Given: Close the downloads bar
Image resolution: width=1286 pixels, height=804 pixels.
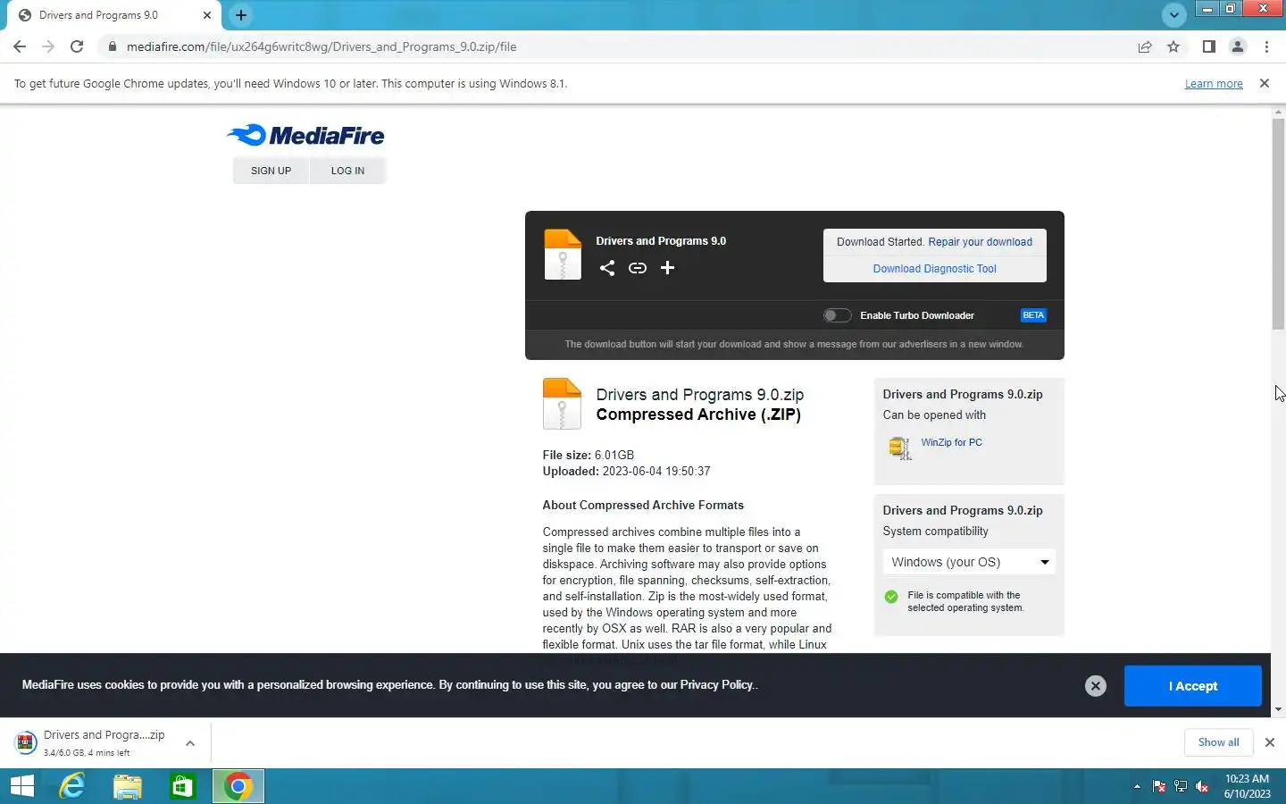Looking at the screenshot, I should click(x=1269, y=742).
